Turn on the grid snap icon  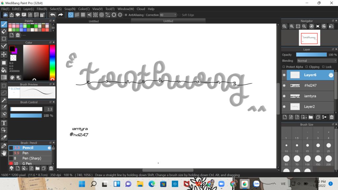83,15
